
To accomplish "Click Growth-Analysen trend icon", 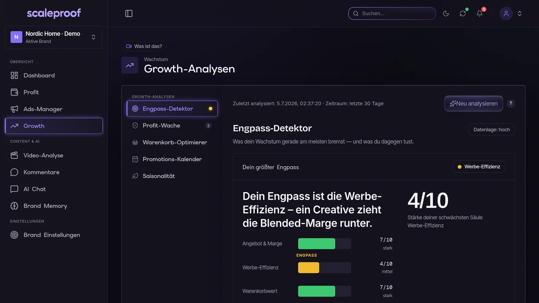I will (x=130, y=65).
